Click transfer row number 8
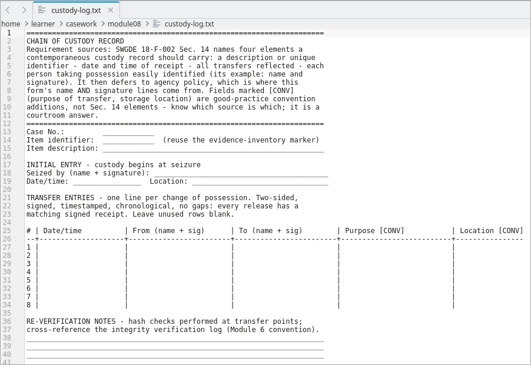Viewport: 531px width, 365px height. pyautogui.click(x=28, y=305)
